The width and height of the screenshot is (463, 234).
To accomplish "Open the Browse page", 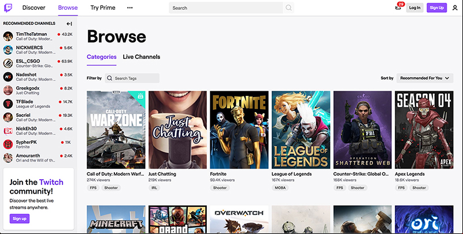I will (68, 8).
